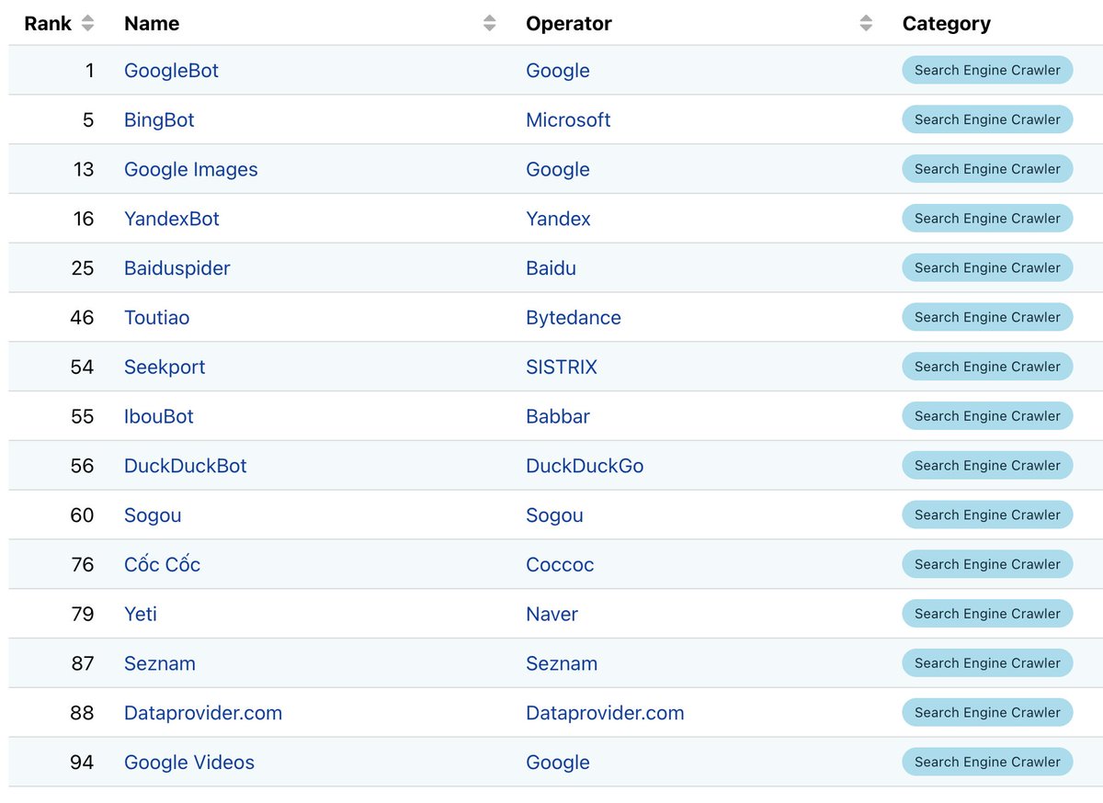The width and height of the screenshot is (1103, 803).
Task: Open the Dataprovider.com operator link
Action: tap(605, 714)
